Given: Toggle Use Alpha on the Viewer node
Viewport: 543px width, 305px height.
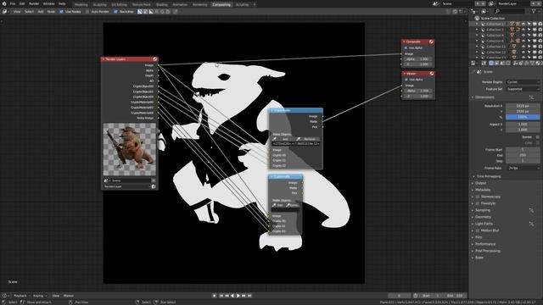Looking at the screenshot, I should pos(406,80).
